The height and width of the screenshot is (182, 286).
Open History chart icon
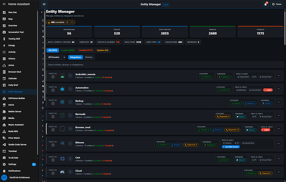point(4,59)
